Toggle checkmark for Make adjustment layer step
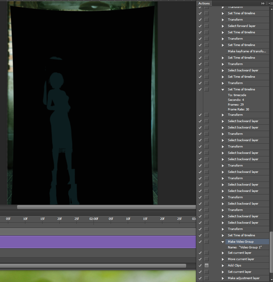 (x=200, y=278)
